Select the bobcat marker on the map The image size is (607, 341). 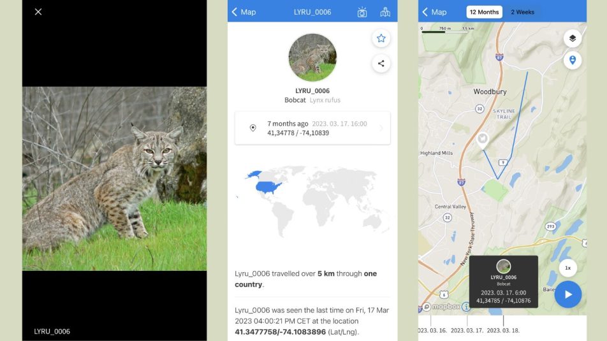coord(482,140)
